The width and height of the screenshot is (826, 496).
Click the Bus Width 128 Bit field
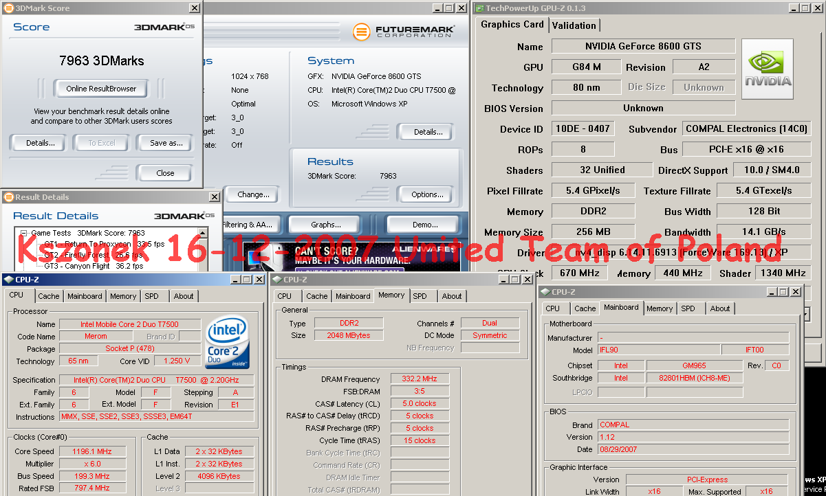[x=763, y=211]
